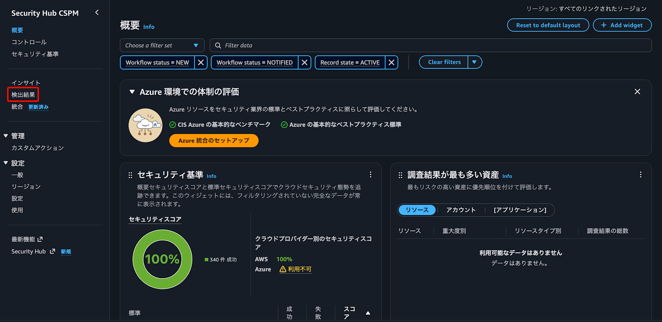Click the Azure best practices check icon
The height and width of the screenshot is (322, 662).
point(284,125)
